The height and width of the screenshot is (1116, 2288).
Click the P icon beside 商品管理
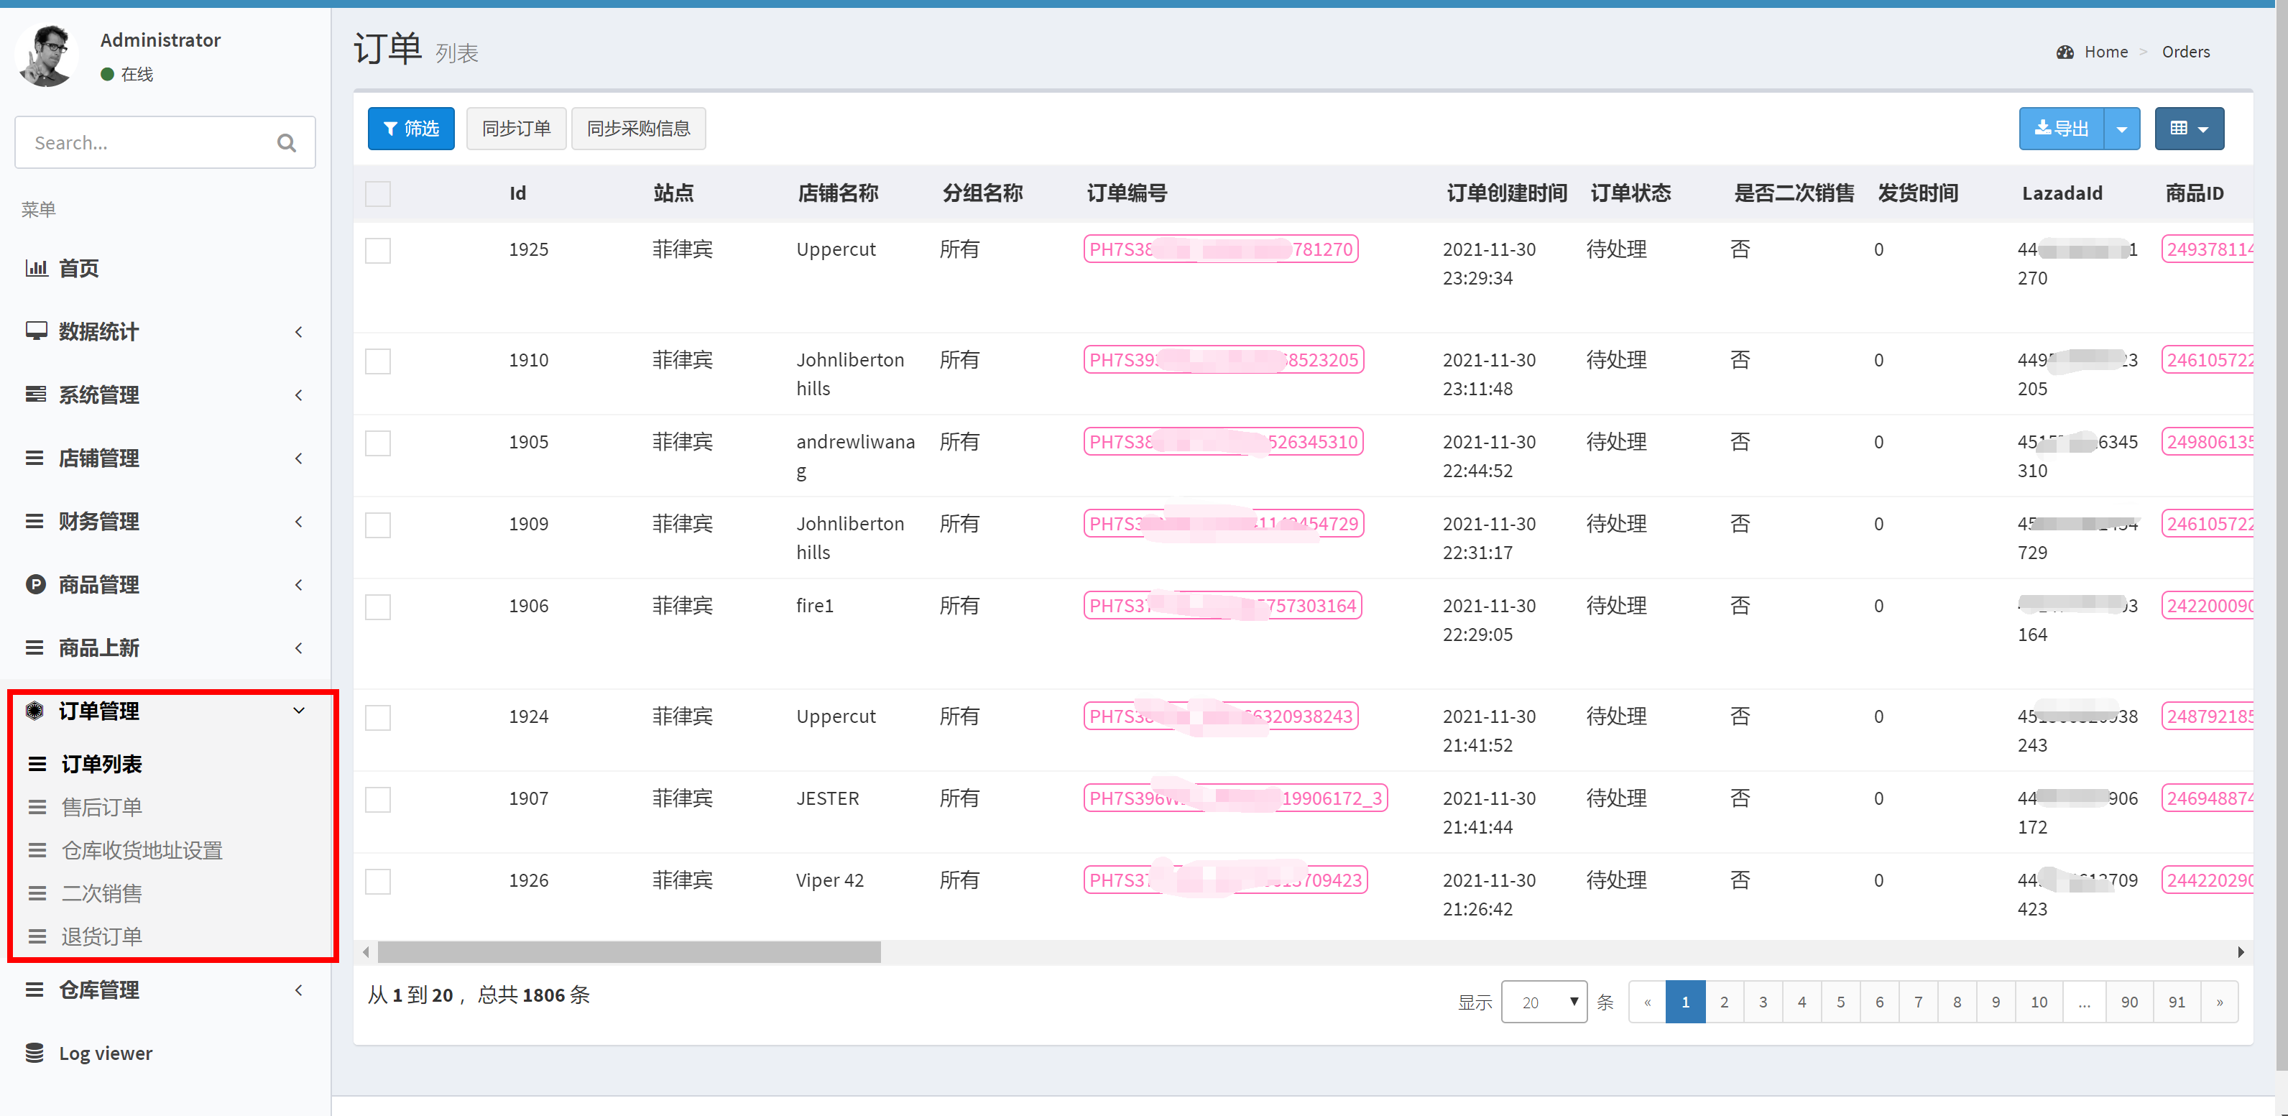tap(35, 585)
